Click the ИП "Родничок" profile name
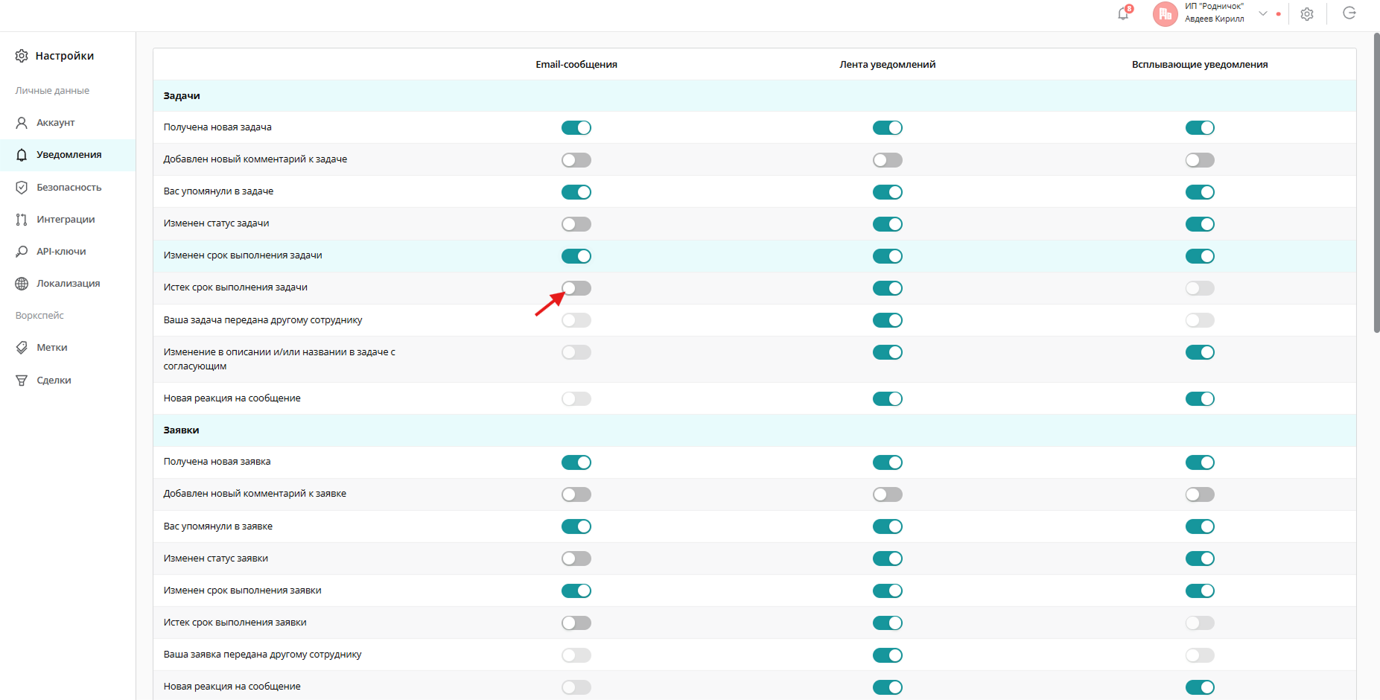This screenshot has height=700, width=1380. pyautogui.click(x=1214, y=7)
